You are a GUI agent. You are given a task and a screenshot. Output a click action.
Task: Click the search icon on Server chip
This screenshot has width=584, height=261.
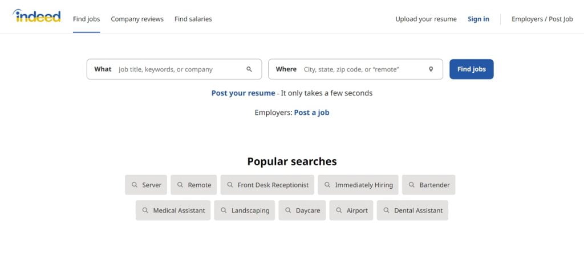(135, 184)
